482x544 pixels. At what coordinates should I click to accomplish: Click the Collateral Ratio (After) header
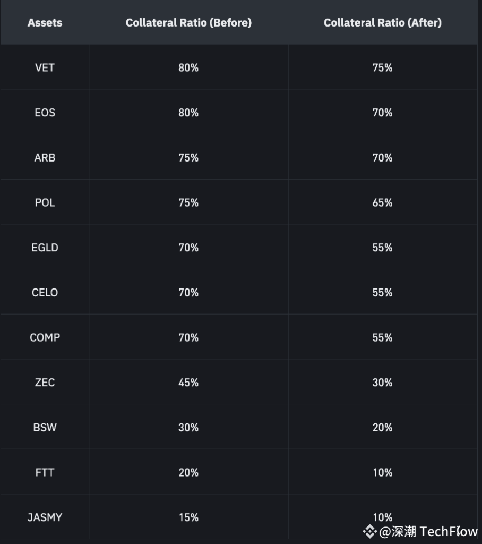point(382,23)
